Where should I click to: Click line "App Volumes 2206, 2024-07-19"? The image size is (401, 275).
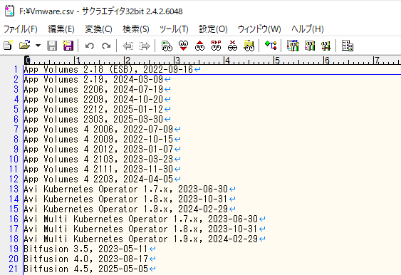[x=93, y=89]
